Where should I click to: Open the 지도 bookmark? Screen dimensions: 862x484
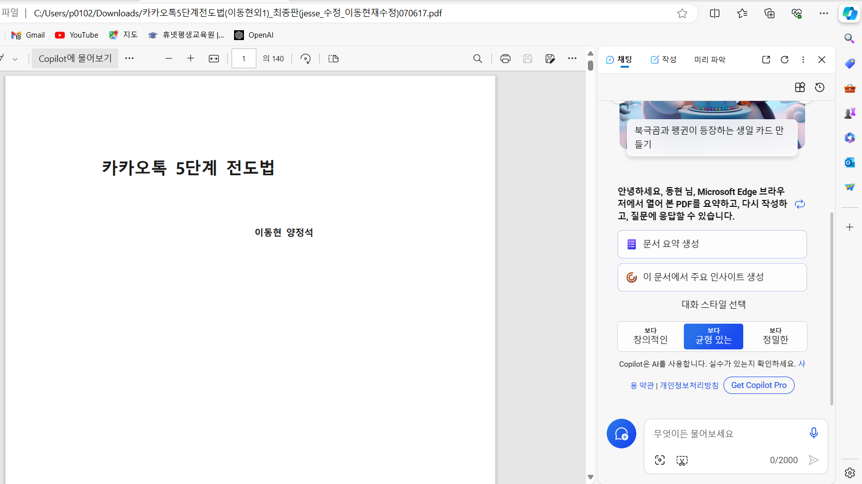[123, 35]
